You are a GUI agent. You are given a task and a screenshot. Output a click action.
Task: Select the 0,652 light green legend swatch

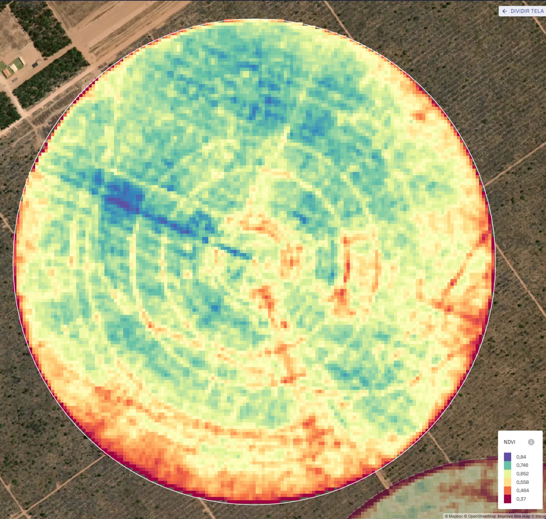click(507, 474)
